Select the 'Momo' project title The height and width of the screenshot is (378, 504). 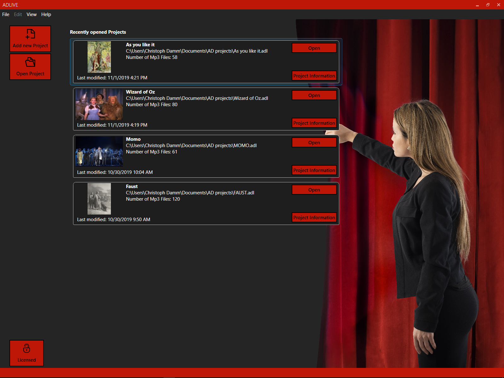pyautogui.click(x=133, y=139)
